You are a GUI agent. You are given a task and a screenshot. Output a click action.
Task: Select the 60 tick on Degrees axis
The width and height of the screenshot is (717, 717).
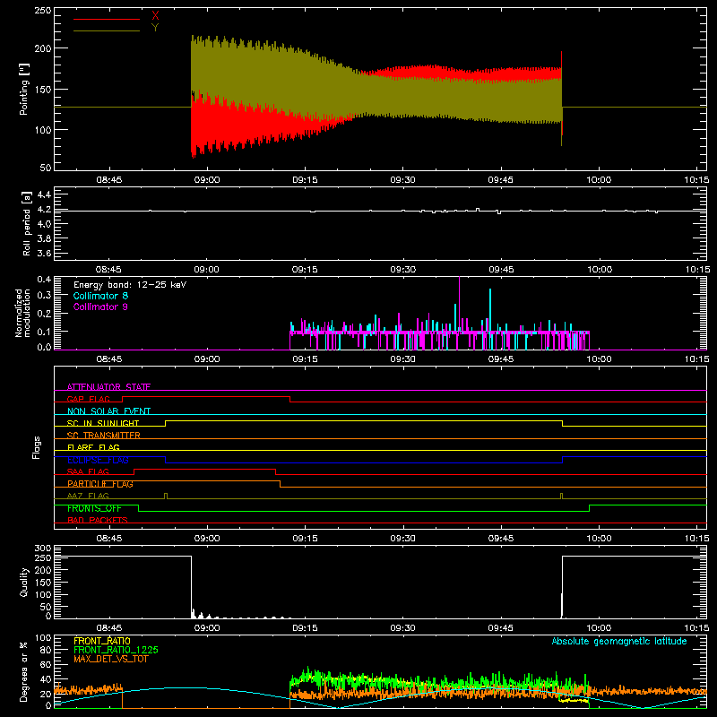tap(46, 664)
